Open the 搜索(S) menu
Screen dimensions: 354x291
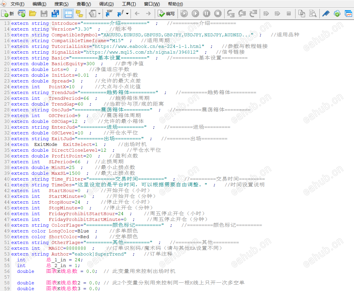coord(61,4)
